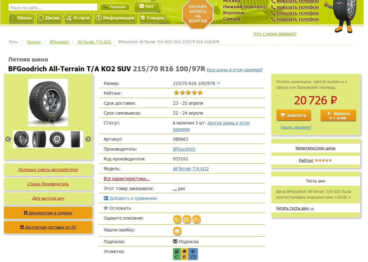The image size is (368, 262).
Task: Focus the site search input field
Action: [53, 8]
